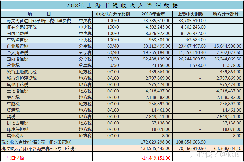Click 57,138.00 in the 地方分享部分 column
The width and height of the screenshot is (244, 162).
point(232,123)
